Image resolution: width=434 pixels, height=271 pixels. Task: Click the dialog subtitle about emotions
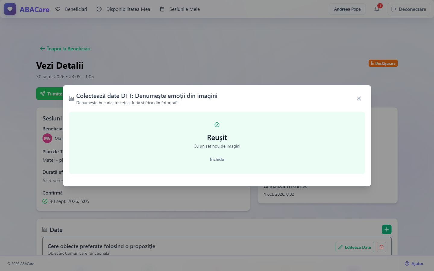click(x=128, y=103)
